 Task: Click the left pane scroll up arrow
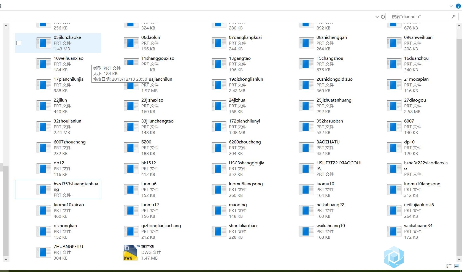pos(6,26)
